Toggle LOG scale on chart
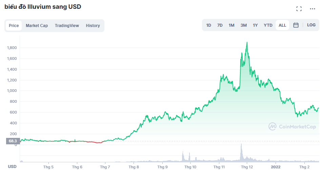This screenshot has width=320, height=170. tap(311, 25)
